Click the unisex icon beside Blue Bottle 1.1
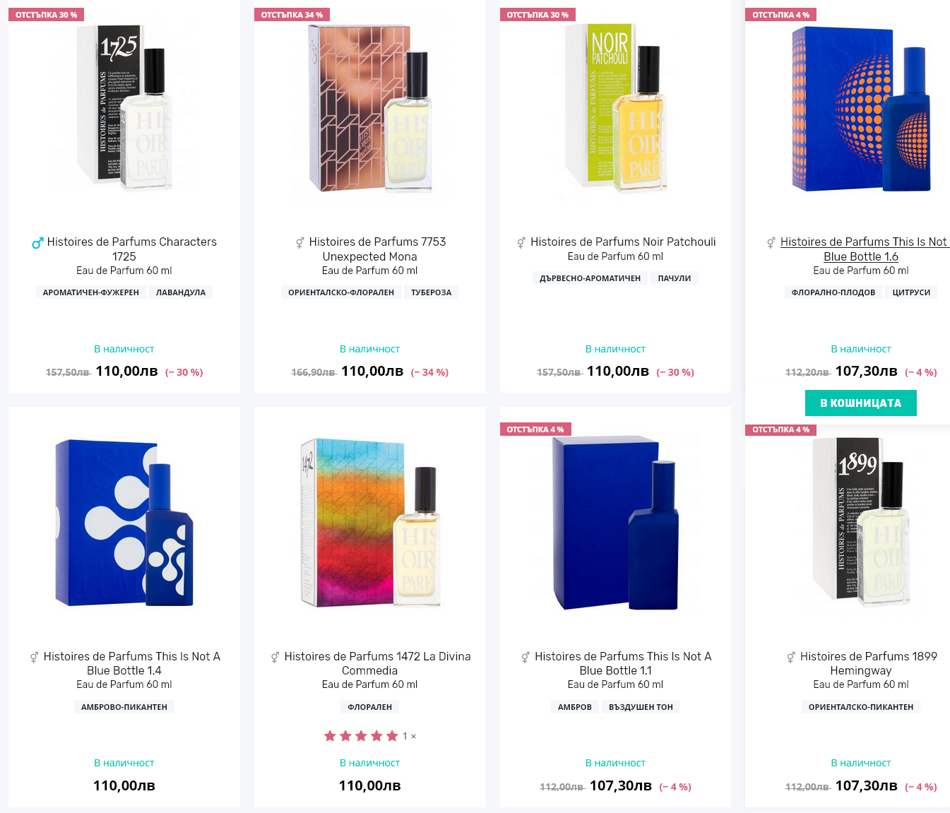The width and height of the screenshot is (950, 813). pyautogui.click(x=526, y=658)
